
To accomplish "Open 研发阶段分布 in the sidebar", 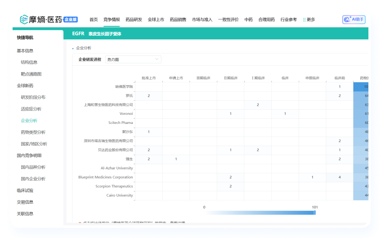I will point(33,98).
